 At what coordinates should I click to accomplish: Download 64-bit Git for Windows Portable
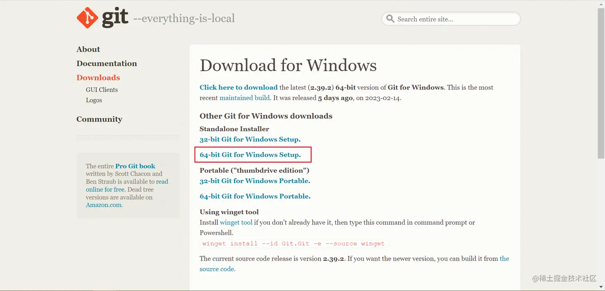point(254,196)
